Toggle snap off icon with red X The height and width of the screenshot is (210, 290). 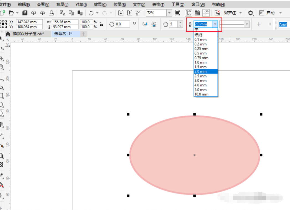[217, 13]
